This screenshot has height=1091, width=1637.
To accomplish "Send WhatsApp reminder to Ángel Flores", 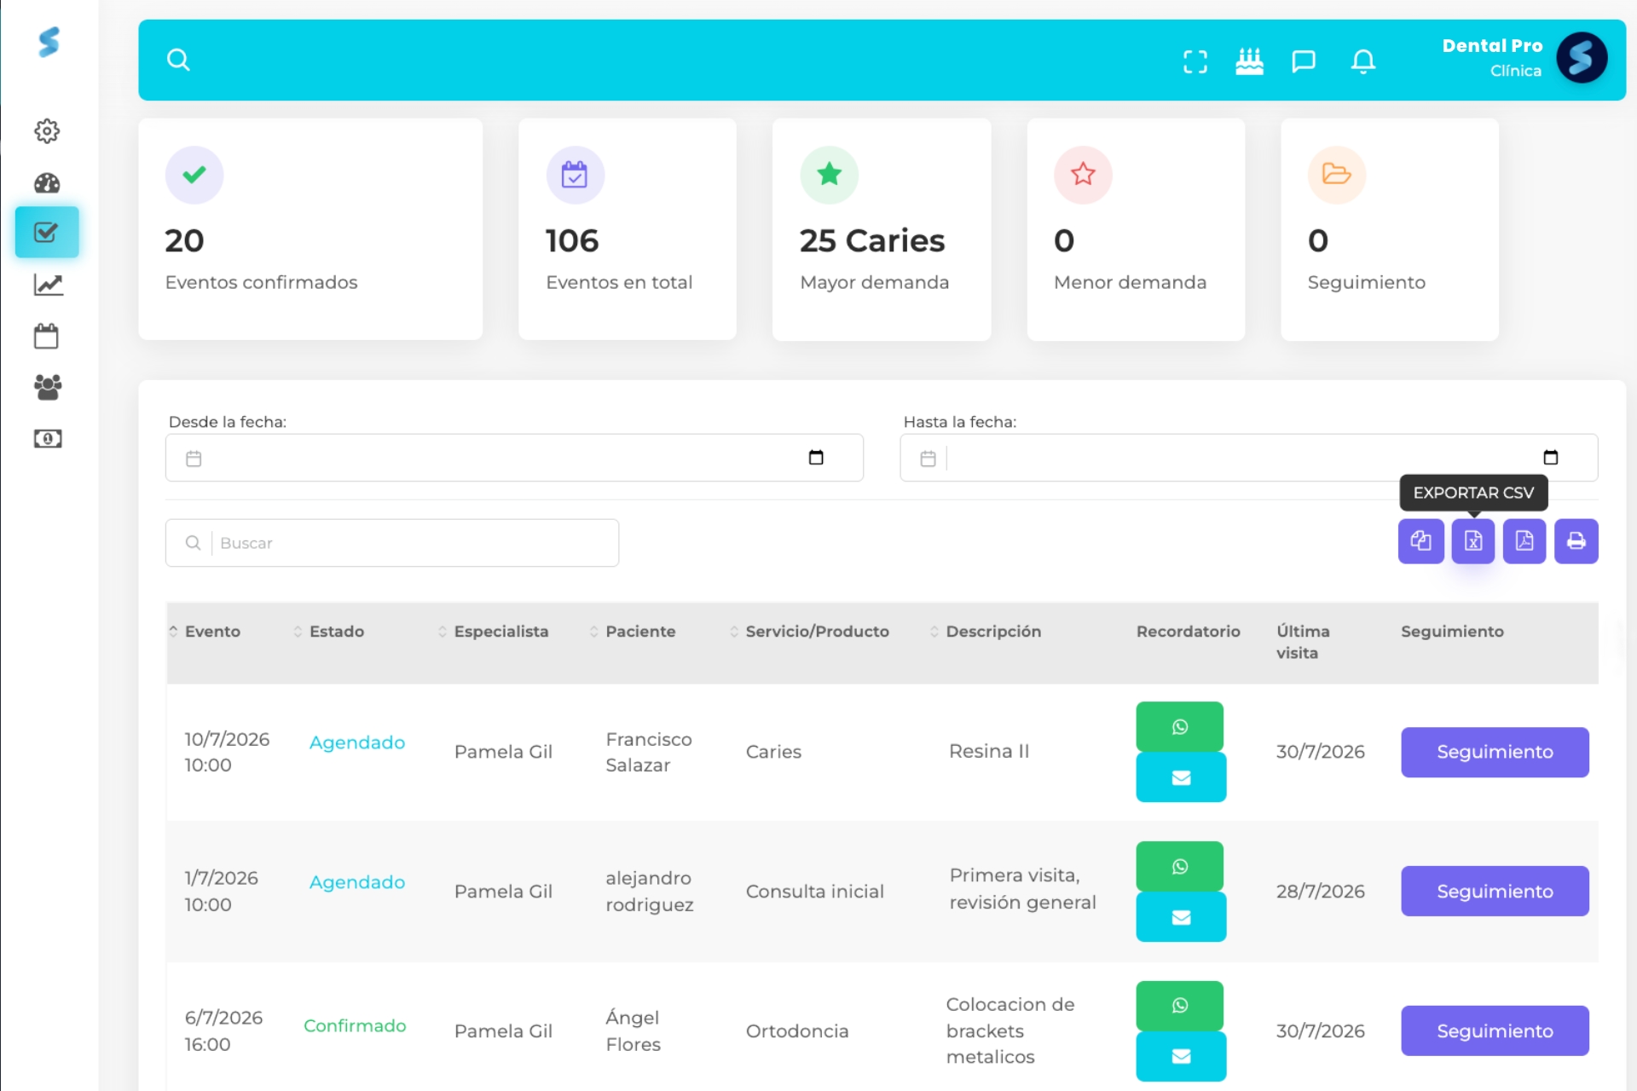I will (x=1180, y=1006).
